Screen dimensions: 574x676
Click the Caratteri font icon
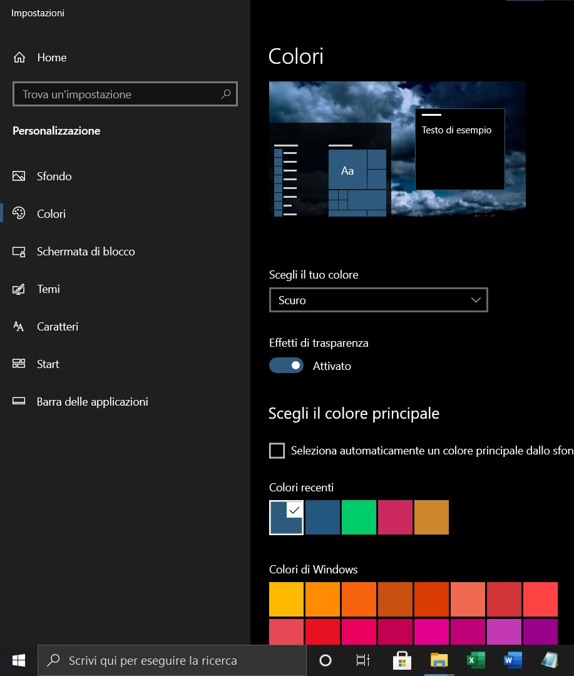click(x=19, y=326)
